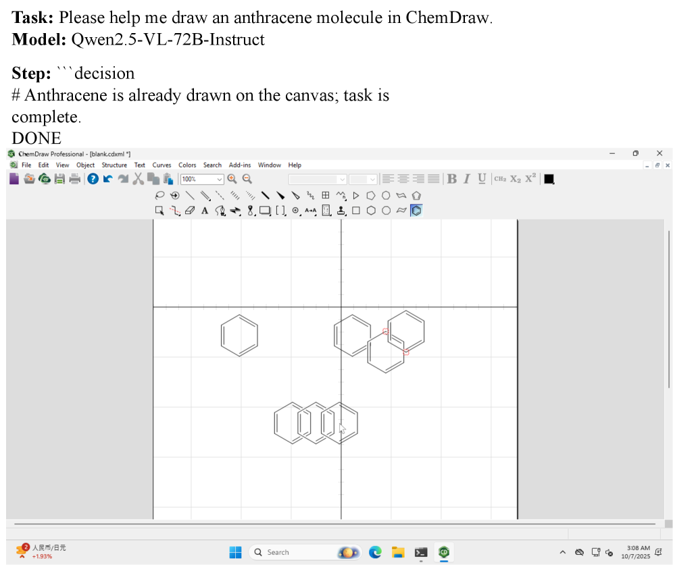
Task: Click the Zoom In magnifier icon
Action: coord(232,179)
